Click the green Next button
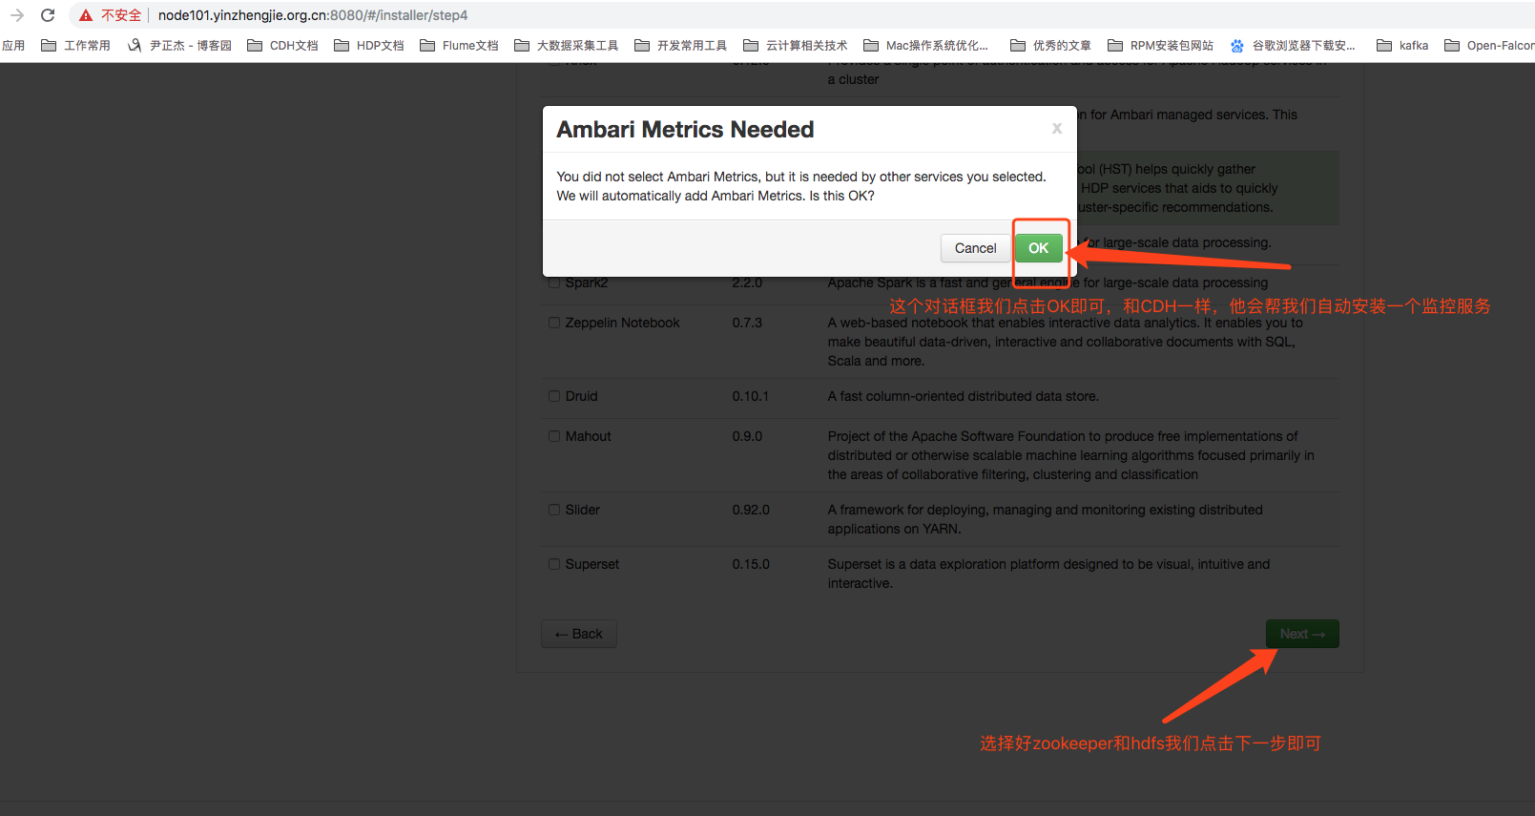Viewport: 1535px width, 816px height. point(1302,634)
